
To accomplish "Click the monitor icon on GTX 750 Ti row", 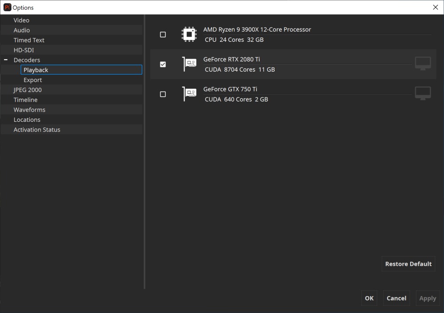I will point(422,93).
